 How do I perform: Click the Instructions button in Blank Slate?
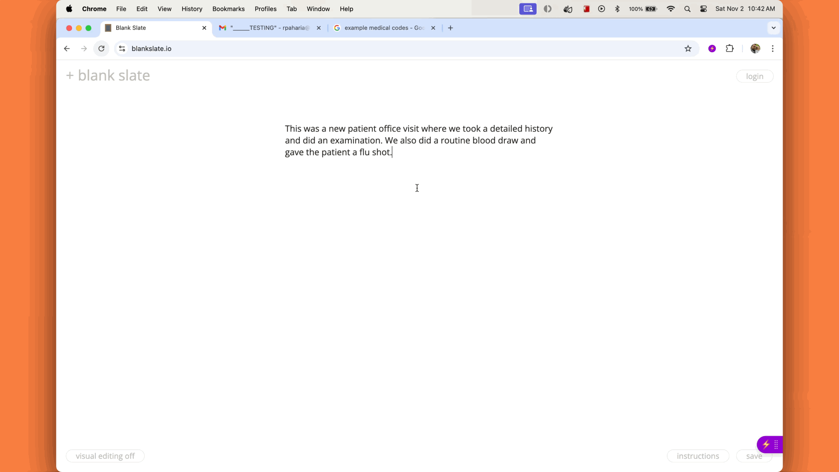698,456
